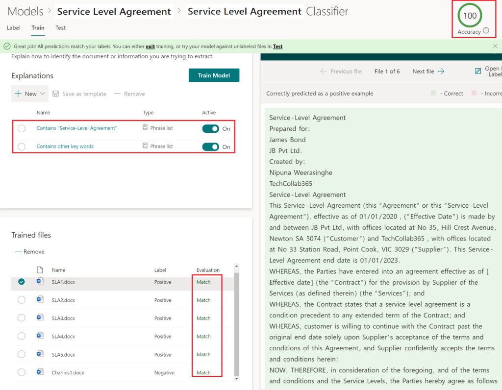Click the Previous file arrow
Screen dimensions: 502x390
coord(323,72)
